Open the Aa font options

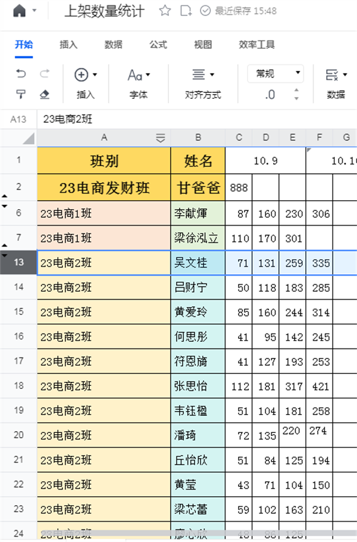tap(135, 75)
